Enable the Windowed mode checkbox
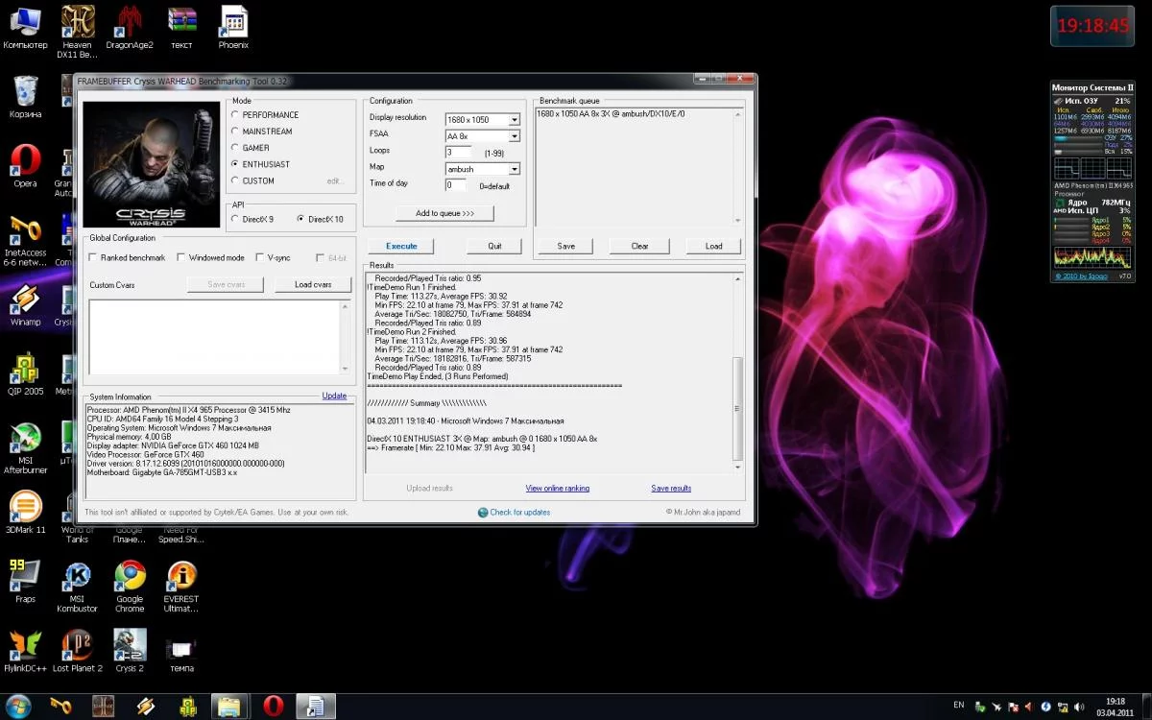 180,257
